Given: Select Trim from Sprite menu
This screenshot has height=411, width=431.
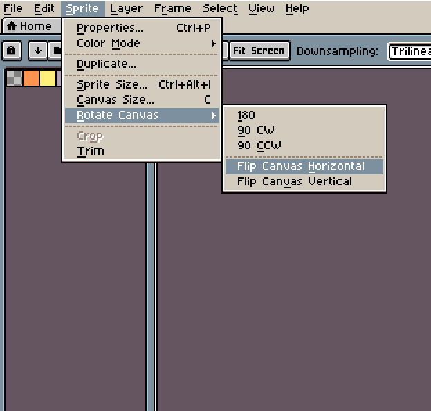Looking at the screenshot, I should [142, 152].
